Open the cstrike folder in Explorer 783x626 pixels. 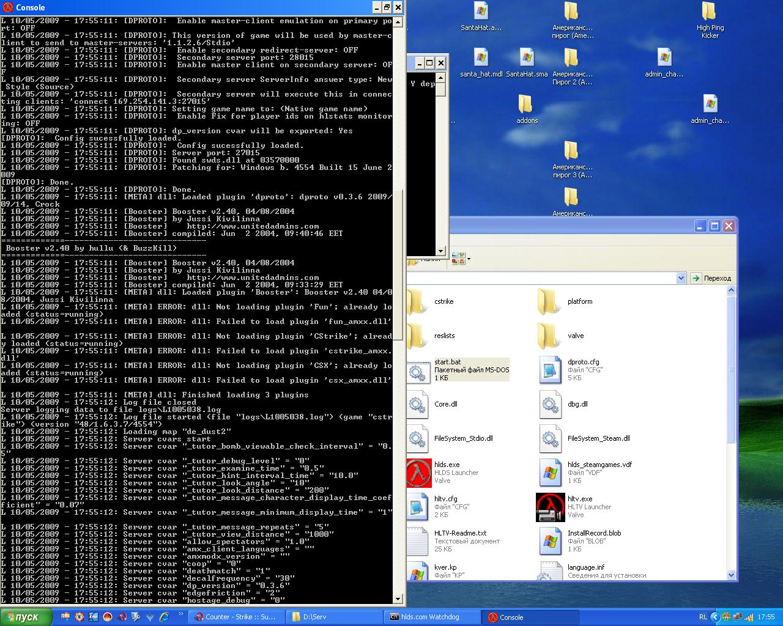(417, 301)
